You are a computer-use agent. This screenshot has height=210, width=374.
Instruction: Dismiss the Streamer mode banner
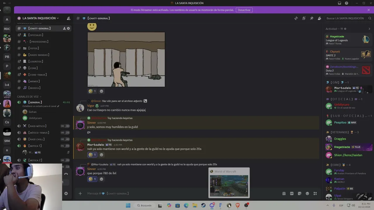(x=369, y=10)
